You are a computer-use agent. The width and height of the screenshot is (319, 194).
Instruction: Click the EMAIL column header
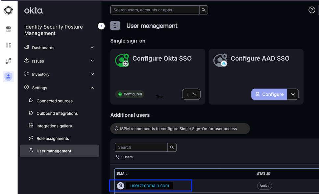(122, 174)
